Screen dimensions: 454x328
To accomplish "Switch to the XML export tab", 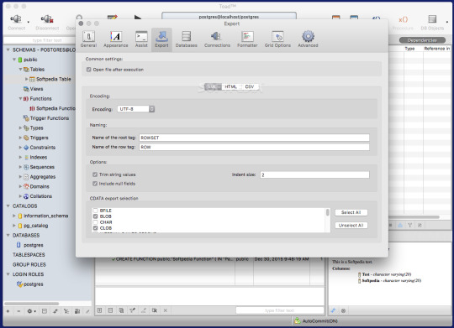I will pyautogui.click(x=213, y=86).
